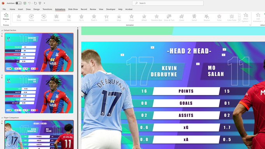Open the Undo history dropdown arrow

click(x=32, y=3)
